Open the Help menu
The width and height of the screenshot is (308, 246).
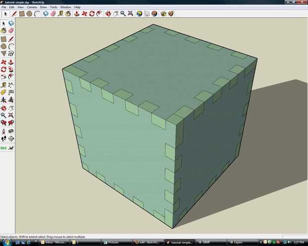(x=77, y=7)
